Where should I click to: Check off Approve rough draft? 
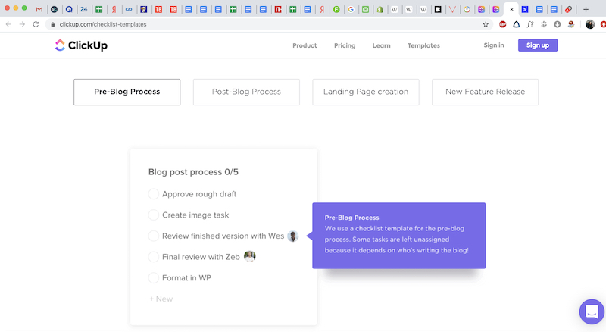click(154, 194)
